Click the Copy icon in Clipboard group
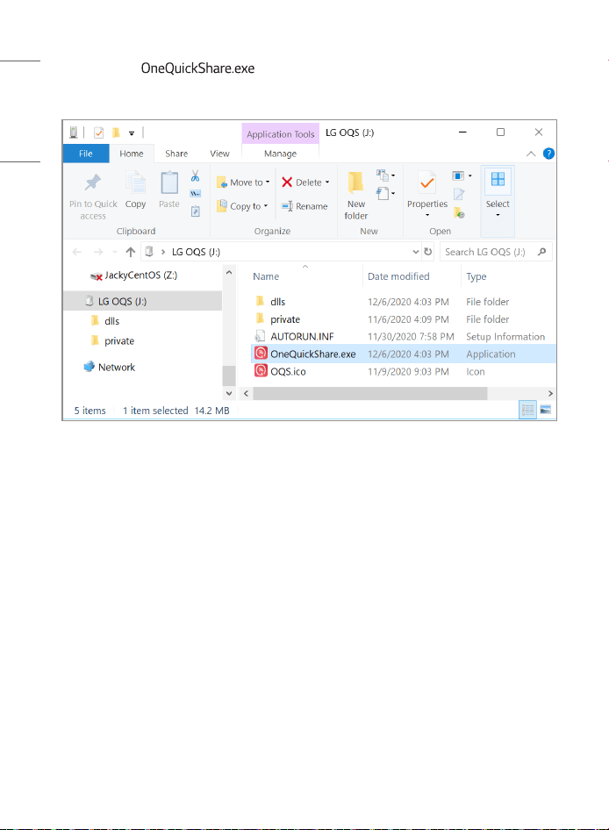Image resolution: width=609 pixels, height=830 pixels. [x=135, y=182]
